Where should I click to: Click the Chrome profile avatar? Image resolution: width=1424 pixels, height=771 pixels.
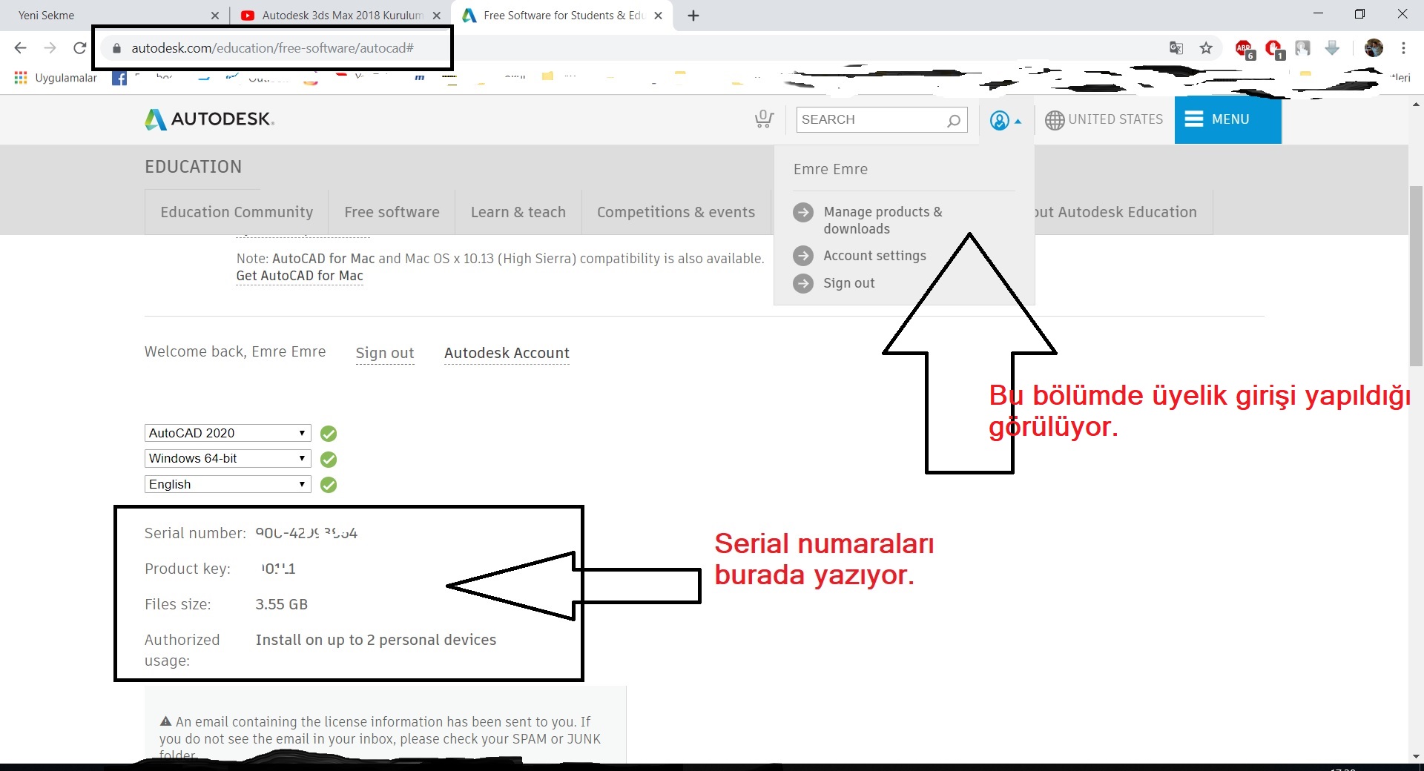[1374, 48]
